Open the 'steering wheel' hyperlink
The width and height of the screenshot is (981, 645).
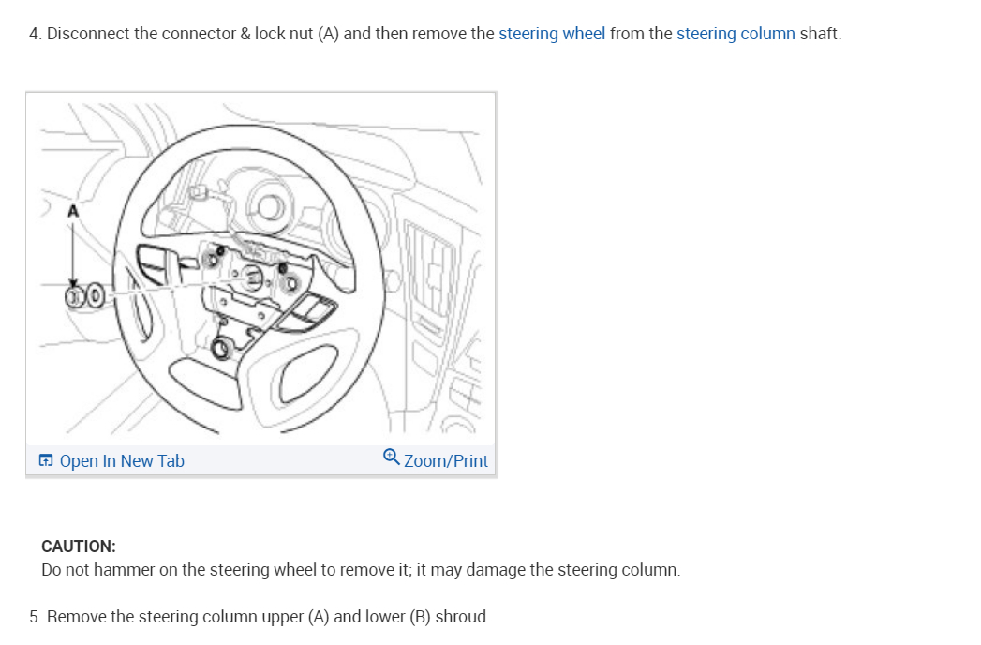(552, 34)
